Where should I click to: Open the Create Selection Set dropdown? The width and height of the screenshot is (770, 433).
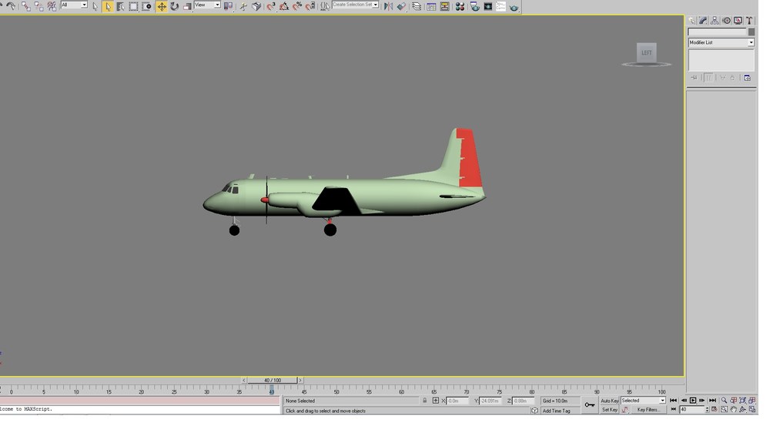[x=355, y=5]
